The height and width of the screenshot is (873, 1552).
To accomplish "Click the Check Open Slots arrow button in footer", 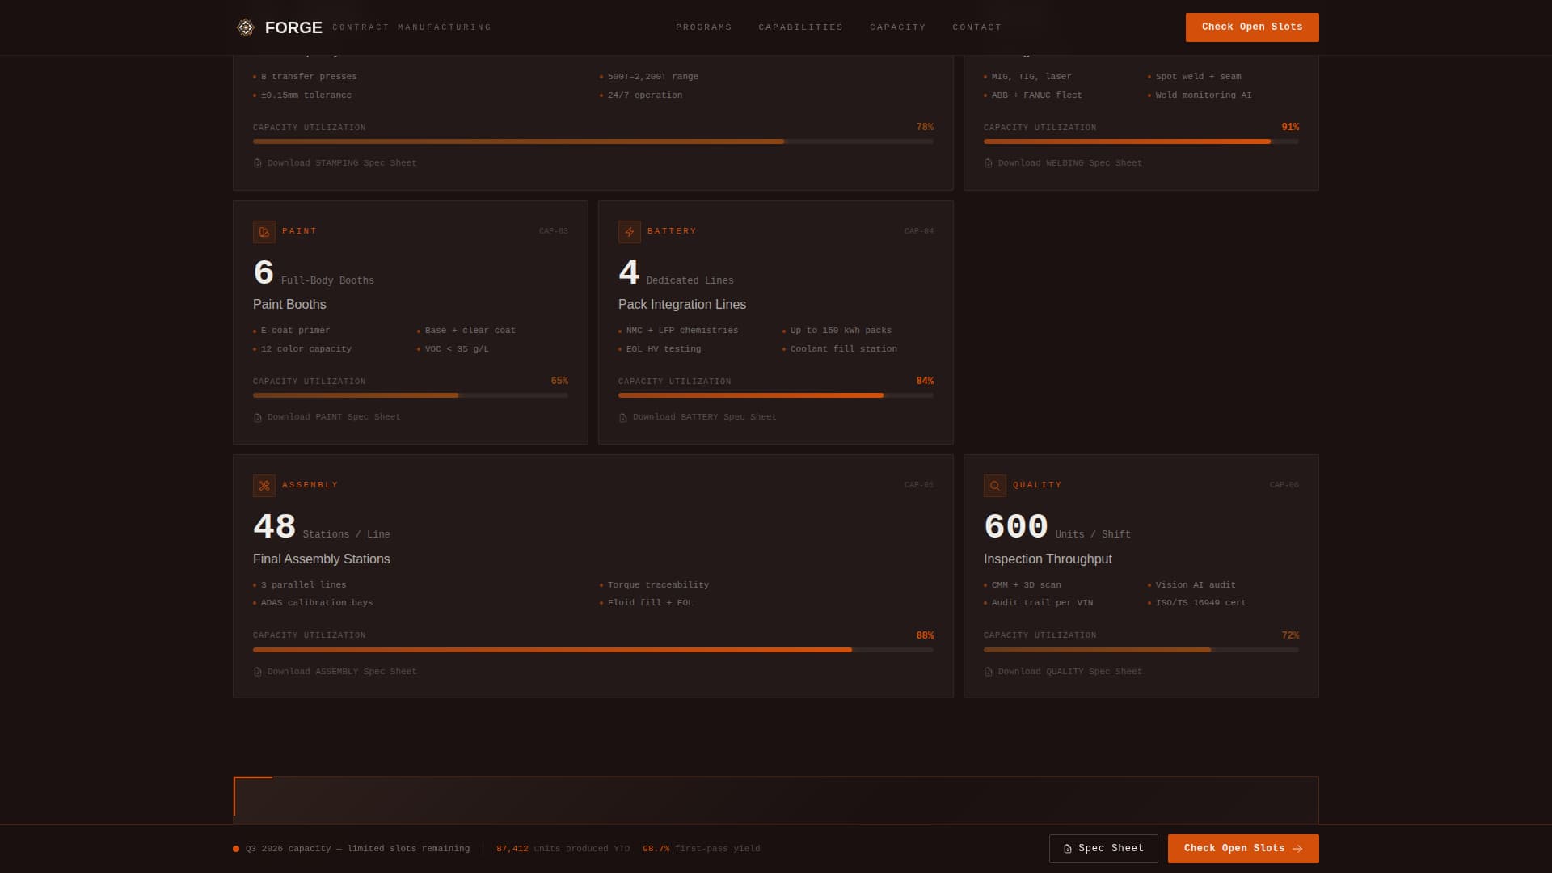I will tap(1301, 849).
